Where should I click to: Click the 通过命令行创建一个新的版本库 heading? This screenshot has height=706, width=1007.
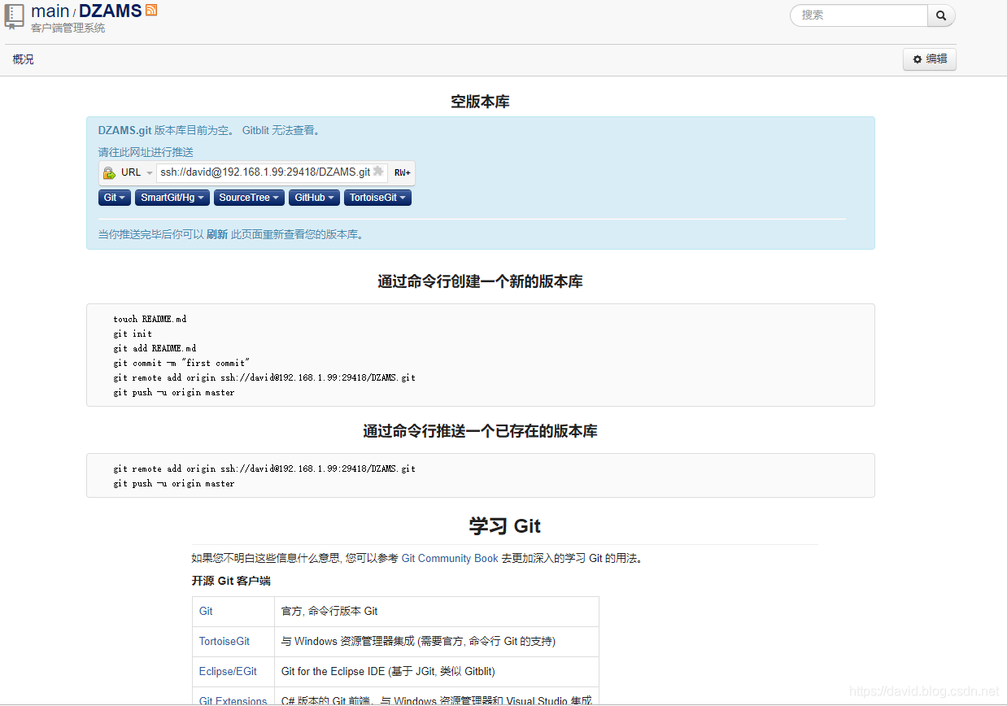coord(480,281)
